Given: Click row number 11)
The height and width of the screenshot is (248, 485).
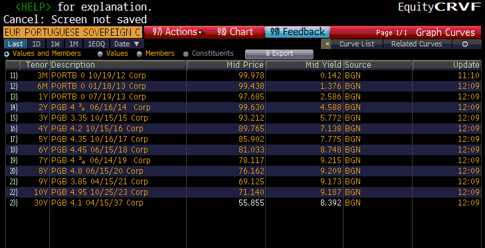Looking at the screenshot, I should click(x=13, y=76).
